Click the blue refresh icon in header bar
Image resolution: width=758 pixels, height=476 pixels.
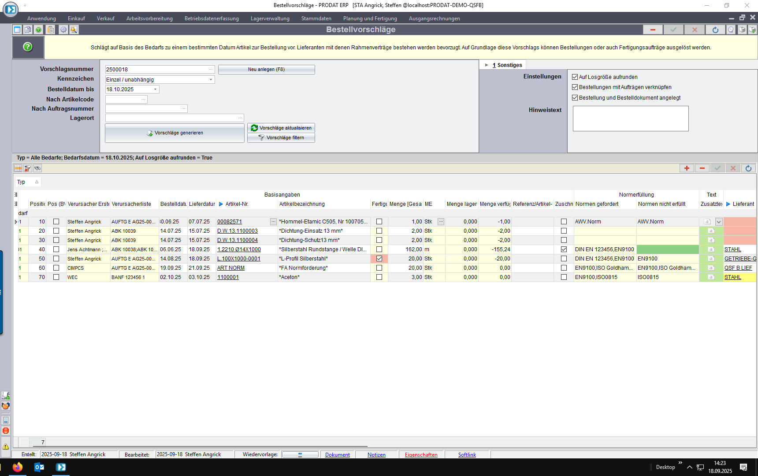[x=715, y=30]
